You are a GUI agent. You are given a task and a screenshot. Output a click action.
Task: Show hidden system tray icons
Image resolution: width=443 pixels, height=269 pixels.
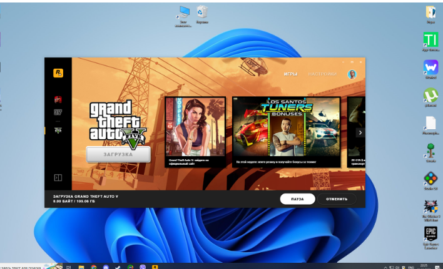coord(385,267)
